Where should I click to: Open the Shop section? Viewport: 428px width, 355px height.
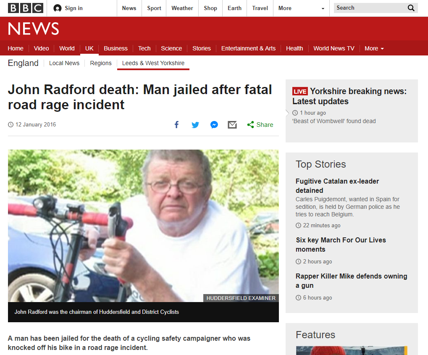(210, 8)
